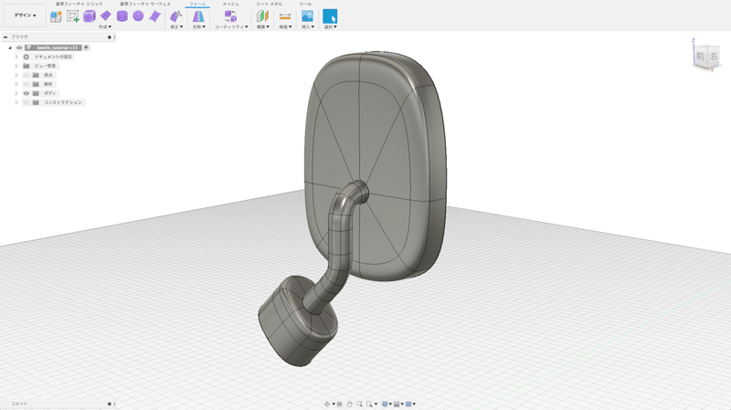Expand the ボディ tree node
The width and height of the screenshot is (731, 410).
tap(16, 93)
